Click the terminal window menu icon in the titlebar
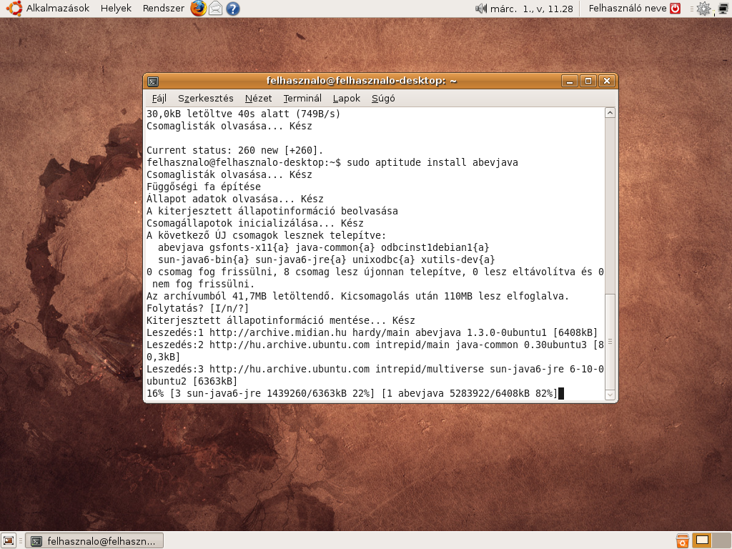 click(153, 81)
